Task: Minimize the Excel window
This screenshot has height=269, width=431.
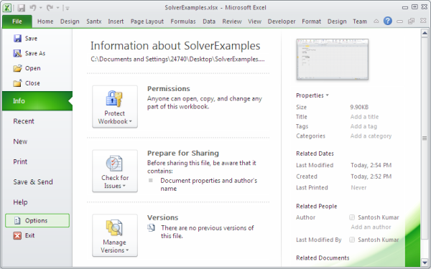Action: (x=405, y=7)
